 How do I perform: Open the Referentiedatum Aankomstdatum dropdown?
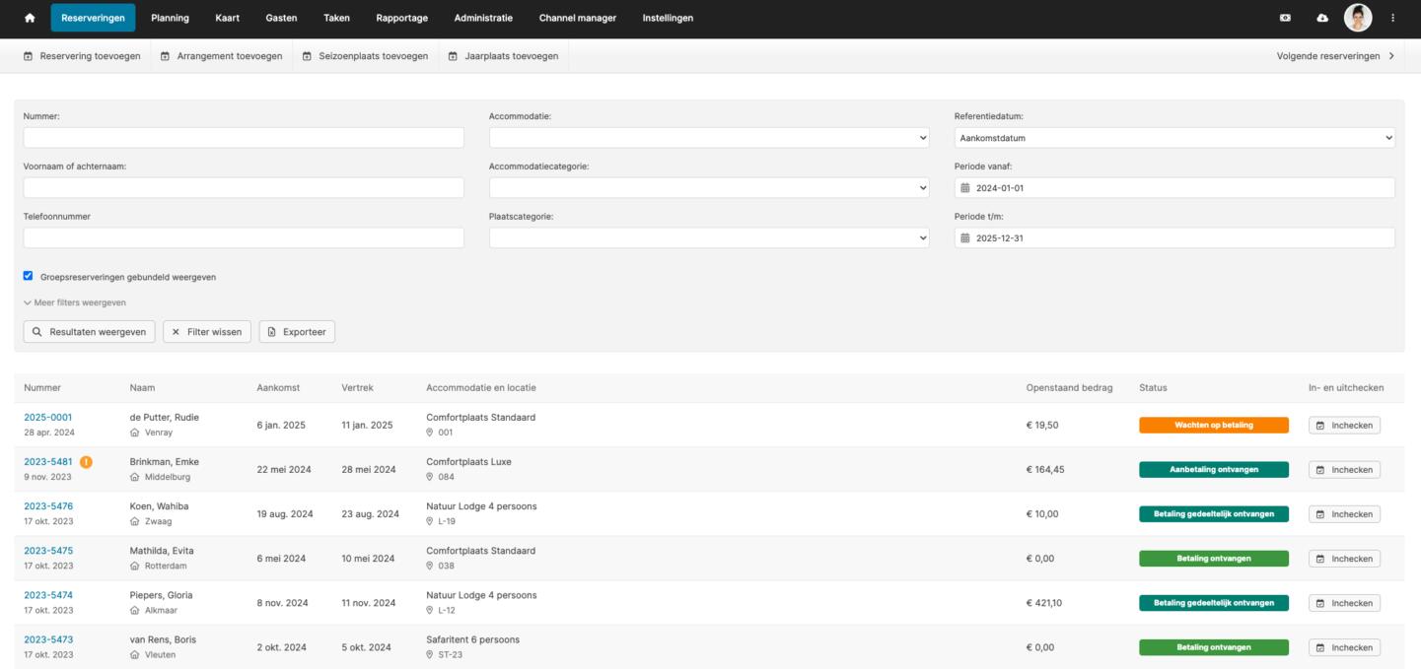coord(1173,138)
